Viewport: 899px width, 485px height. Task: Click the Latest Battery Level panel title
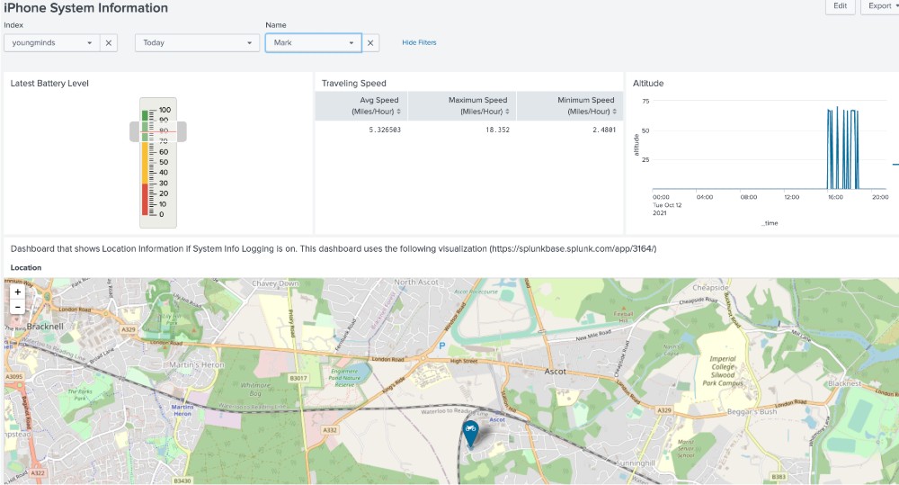click(x=49, y=83)
